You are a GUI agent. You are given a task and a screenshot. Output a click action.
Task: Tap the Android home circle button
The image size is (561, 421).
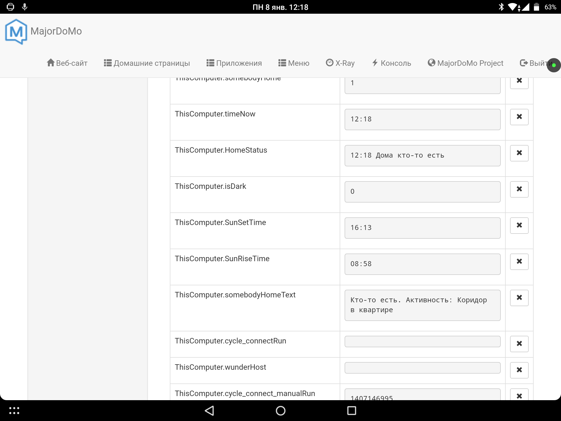tap(280, 411)
